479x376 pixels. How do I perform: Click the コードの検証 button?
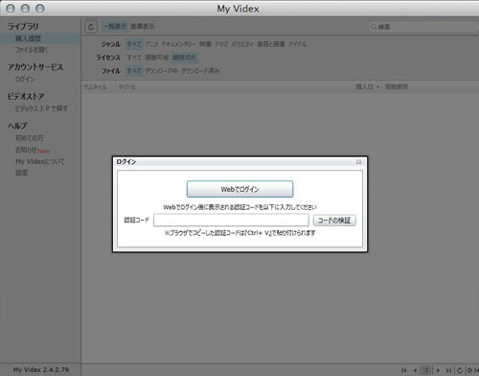(x=334, y=220)
